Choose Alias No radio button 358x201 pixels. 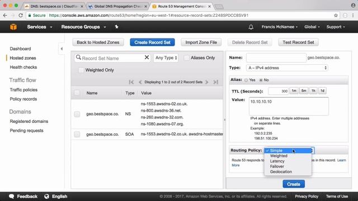pos(261,80)
